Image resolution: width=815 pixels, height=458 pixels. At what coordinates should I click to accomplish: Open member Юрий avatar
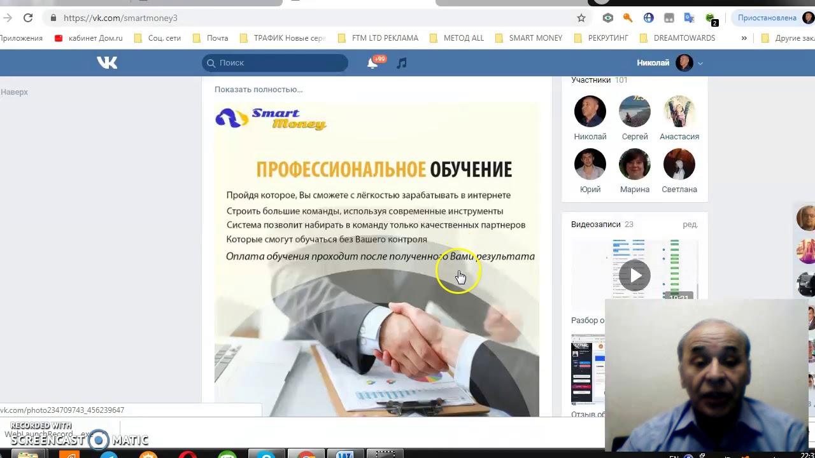[590, 164]
